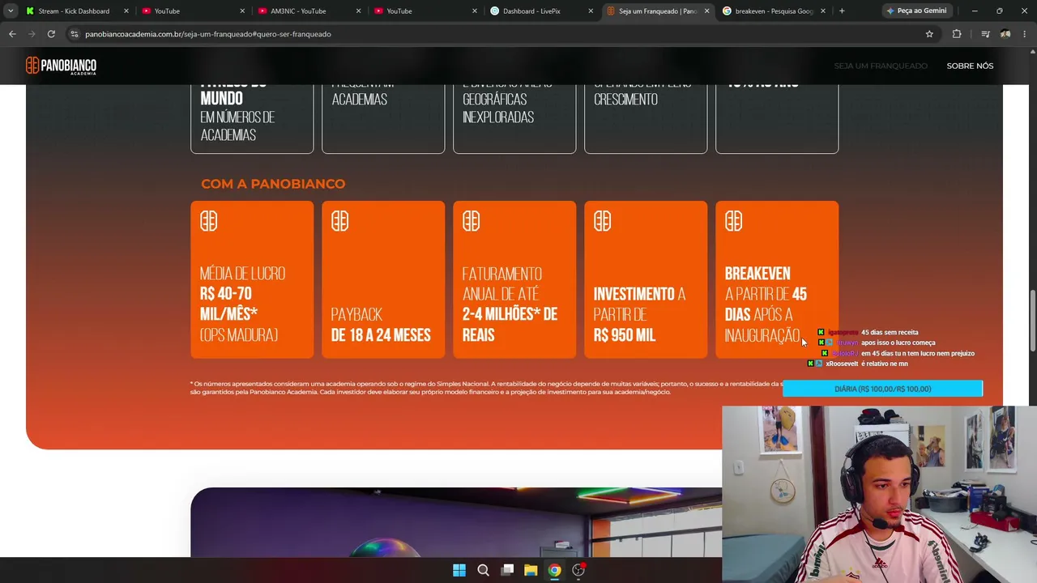
Task: Open the browser extensions menu
Action: pos(957,34)
